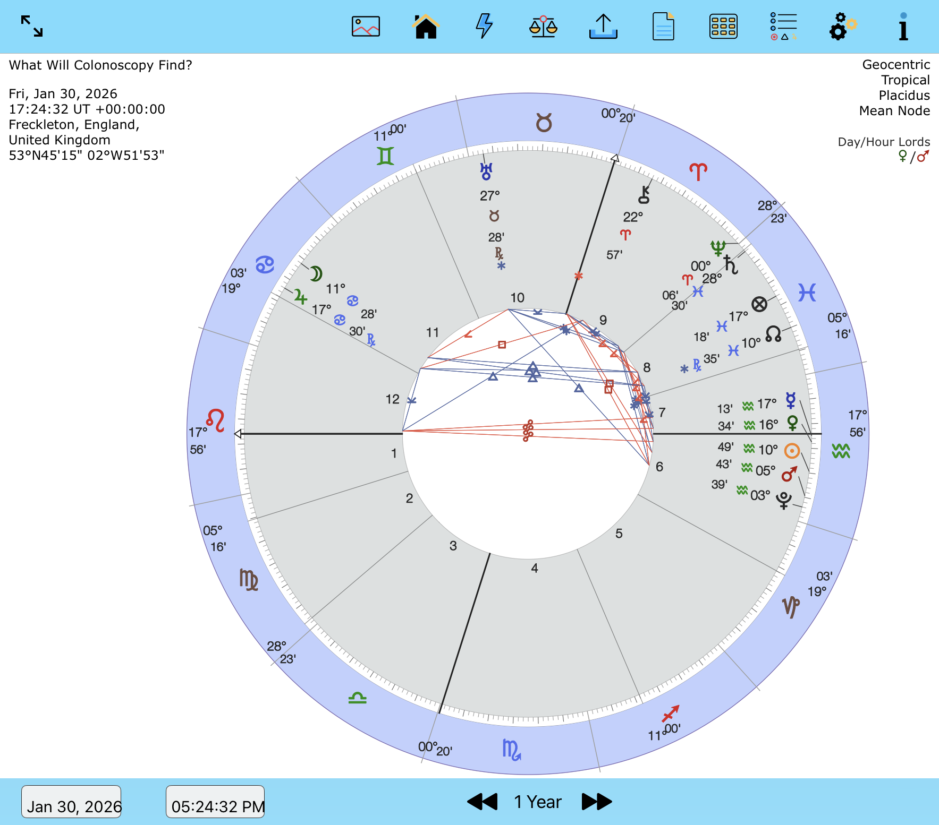Open the grid table icon
Image resolution: width=939 pixels, height=825 pixels.
pyautogui.click(x=723, y=26)
